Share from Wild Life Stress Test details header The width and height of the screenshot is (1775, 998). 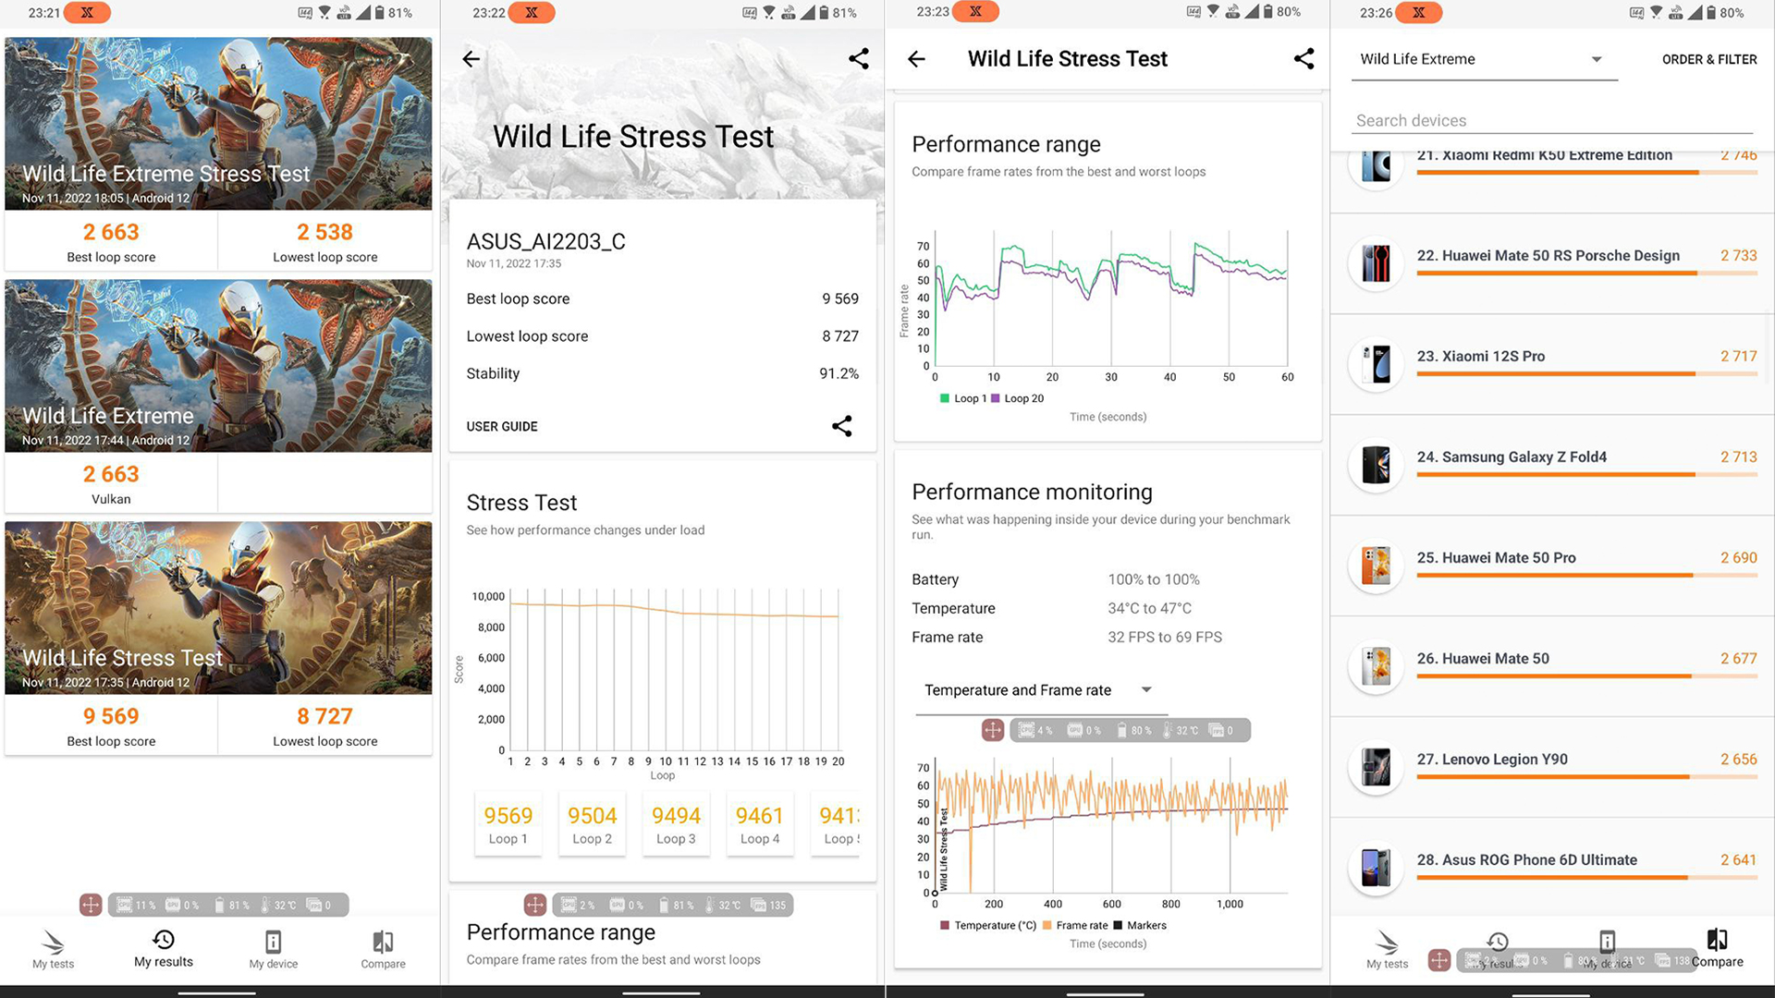[x=1304, y=59]
